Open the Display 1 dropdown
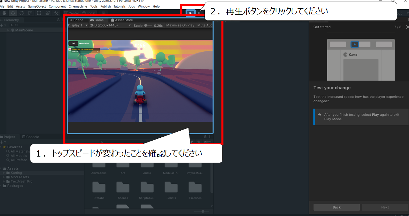 pyautogui.click(x=78, y=25)
